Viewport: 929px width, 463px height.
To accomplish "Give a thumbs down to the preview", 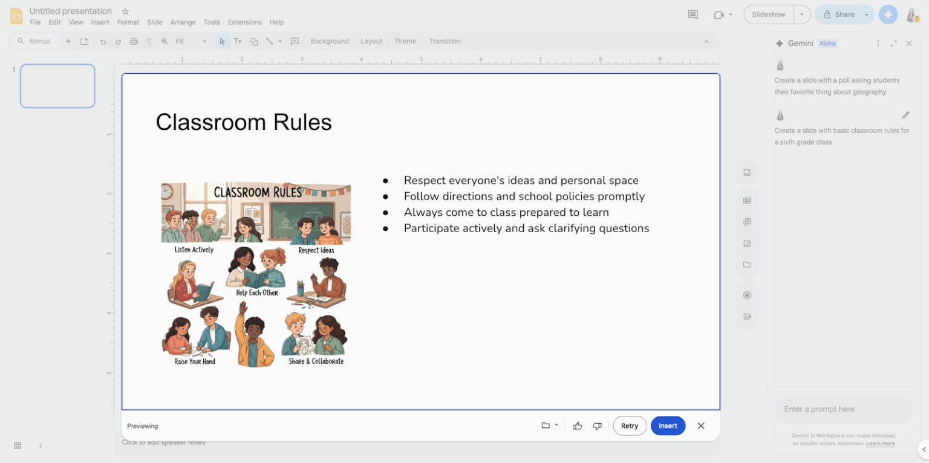I will (x=597, y=426).
